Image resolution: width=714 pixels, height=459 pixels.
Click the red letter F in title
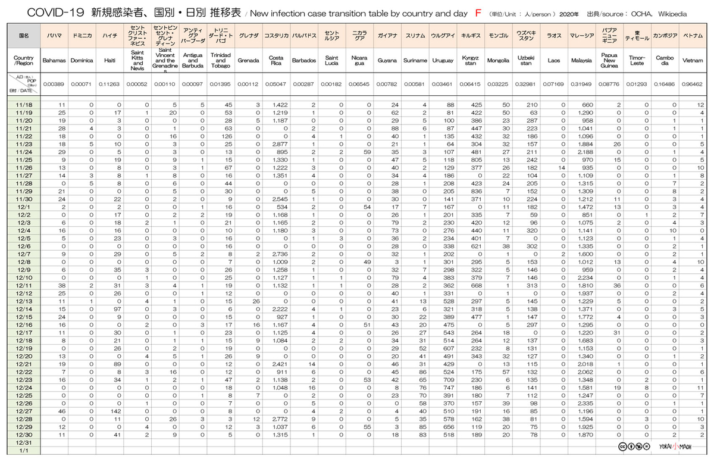[x=478, y=13]
